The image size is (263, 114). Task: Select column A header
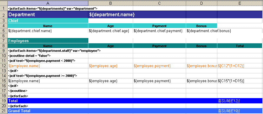48,3
